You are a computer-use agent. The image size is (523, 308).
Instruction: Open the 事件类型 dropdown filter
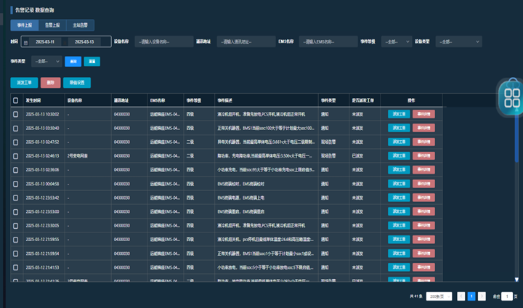pos(46,61)
